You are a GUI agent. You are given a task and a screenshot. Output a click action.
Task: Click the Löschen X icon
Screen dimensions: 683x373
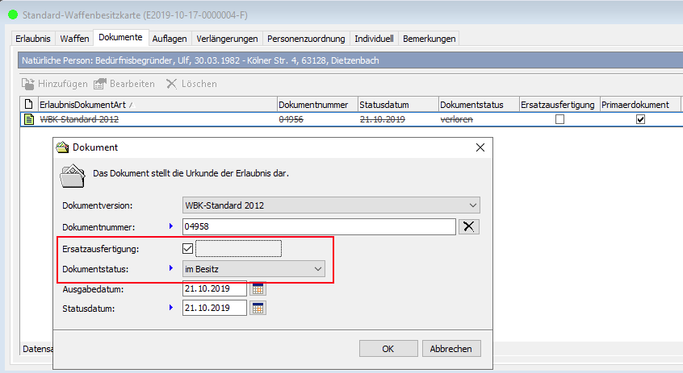click(171, 84)
